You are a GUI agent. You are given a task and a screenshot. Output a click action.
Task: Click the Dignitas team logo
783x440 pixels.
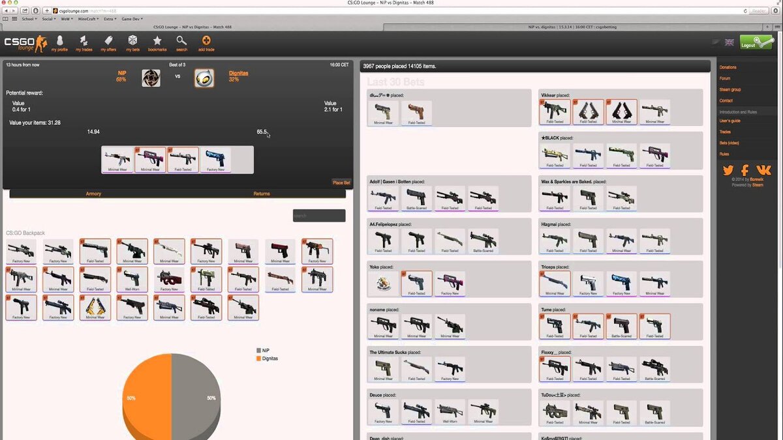point(204,78)
